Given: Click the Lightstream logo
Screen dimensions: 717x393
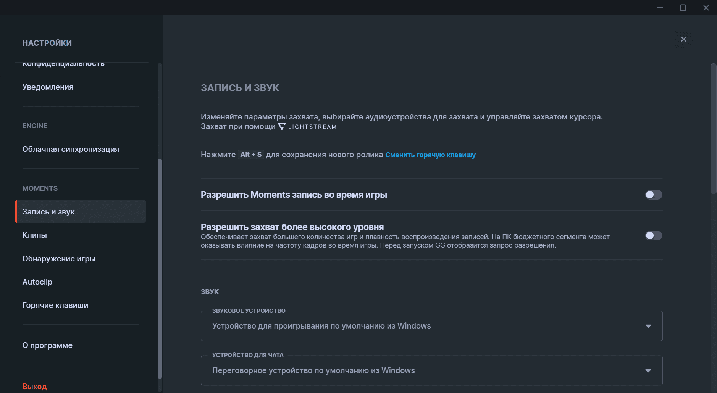Looking at the screenshot, I should (x=307, y=127).
